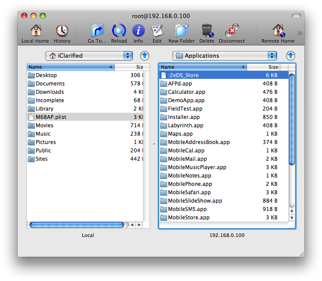Sort the remote list by Size column
Screen dimensions: 322x281
[x=273, y=67]
